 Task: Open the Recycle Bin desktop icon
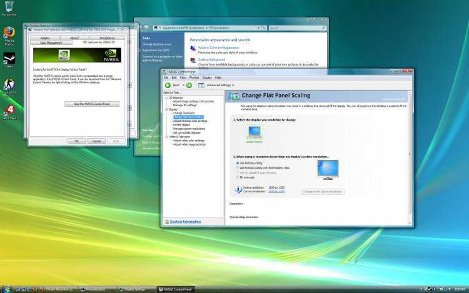(9, 8)
